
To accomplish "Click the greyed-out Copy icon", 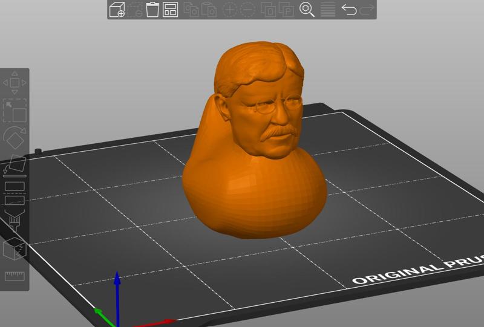I will coord(191,10).
